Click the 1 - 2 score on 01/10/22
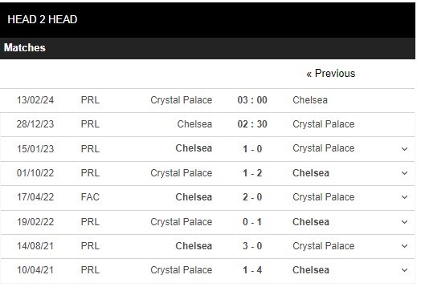The image size is (421, 291). (x=252, y=173)
